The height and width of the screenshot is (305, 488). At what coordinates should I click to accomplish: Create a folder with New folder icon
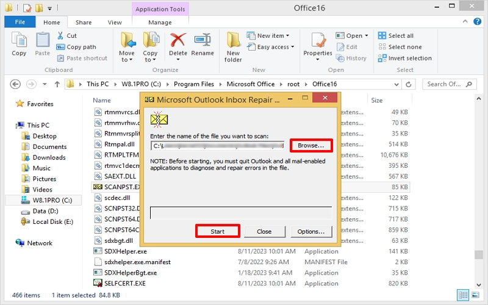point(233,40)
